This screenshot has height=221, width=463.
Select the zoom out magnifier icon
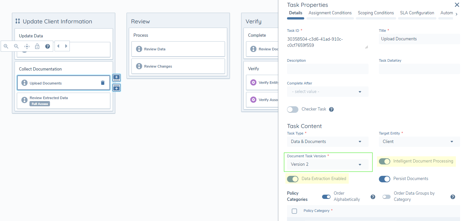tap(16, 46)
